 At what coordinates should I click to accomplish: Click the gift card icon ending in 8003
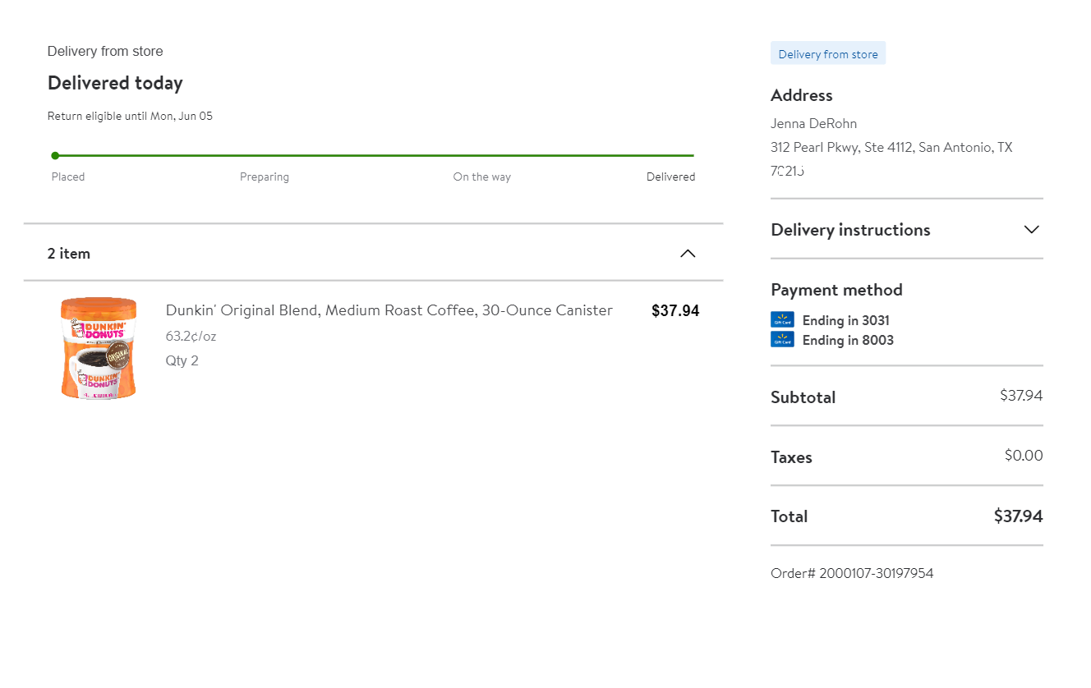[782, 340]
